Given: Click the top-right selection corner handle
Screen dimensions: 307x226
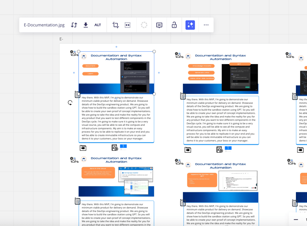Looking at the screenshot, I should 154,51.
